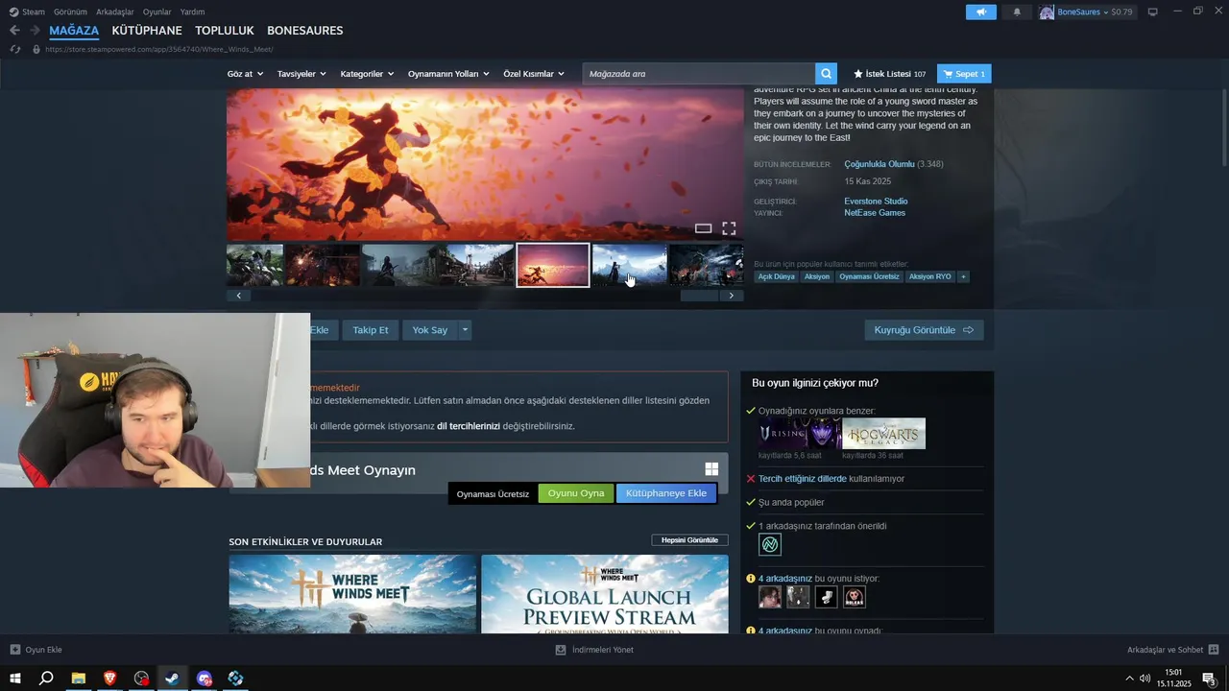Open the red-bearded avatar friend profile
Image resolution: width=1229 pixels, height=691 pixels.
(x=855, y=597)
